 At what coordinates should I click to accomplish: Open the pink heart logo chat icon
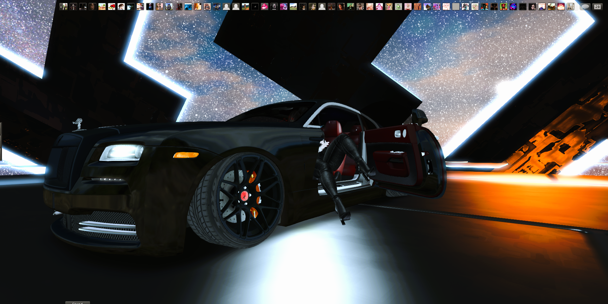(x=264, y=7)
